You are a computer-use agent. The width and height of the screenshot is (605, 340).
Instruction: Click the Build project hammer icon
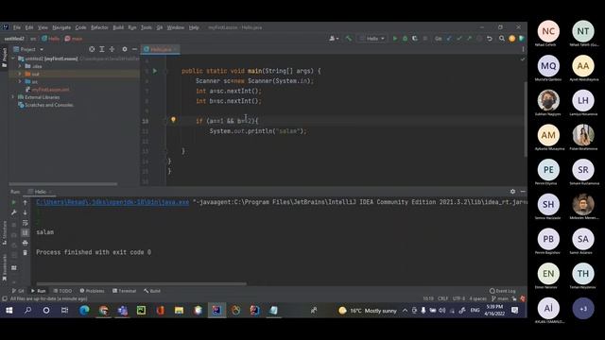pos(349,39)
